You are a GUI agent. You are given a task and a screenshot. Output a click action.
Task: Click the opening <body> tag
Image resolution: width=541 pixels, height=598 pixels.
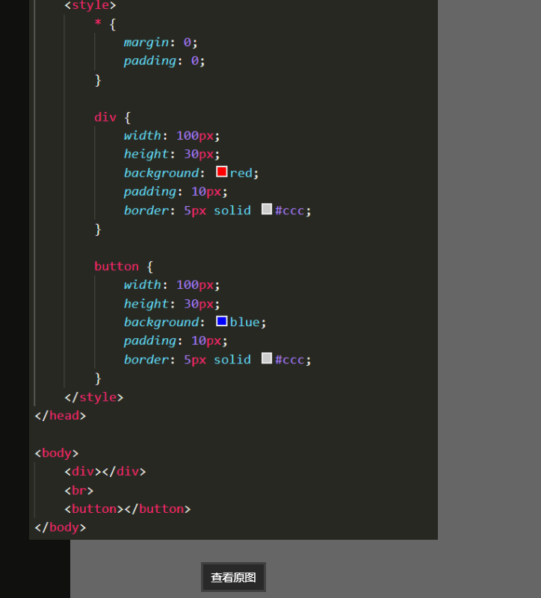(57, 453)
